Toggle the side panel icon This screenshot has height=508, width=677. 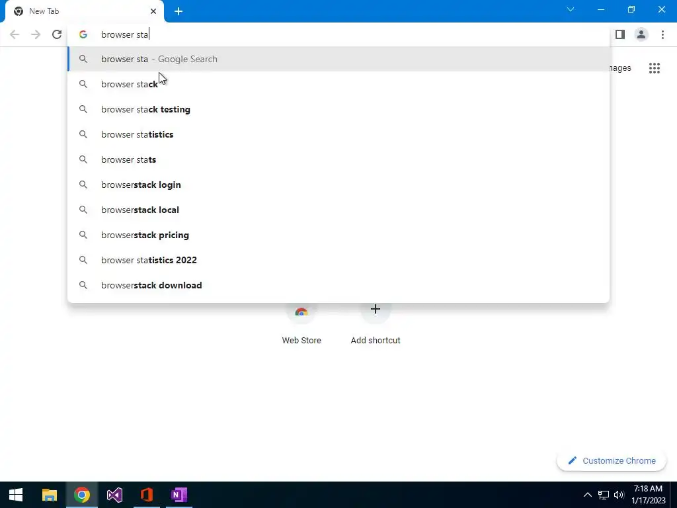pyautogui.click(x=620, y=34)
